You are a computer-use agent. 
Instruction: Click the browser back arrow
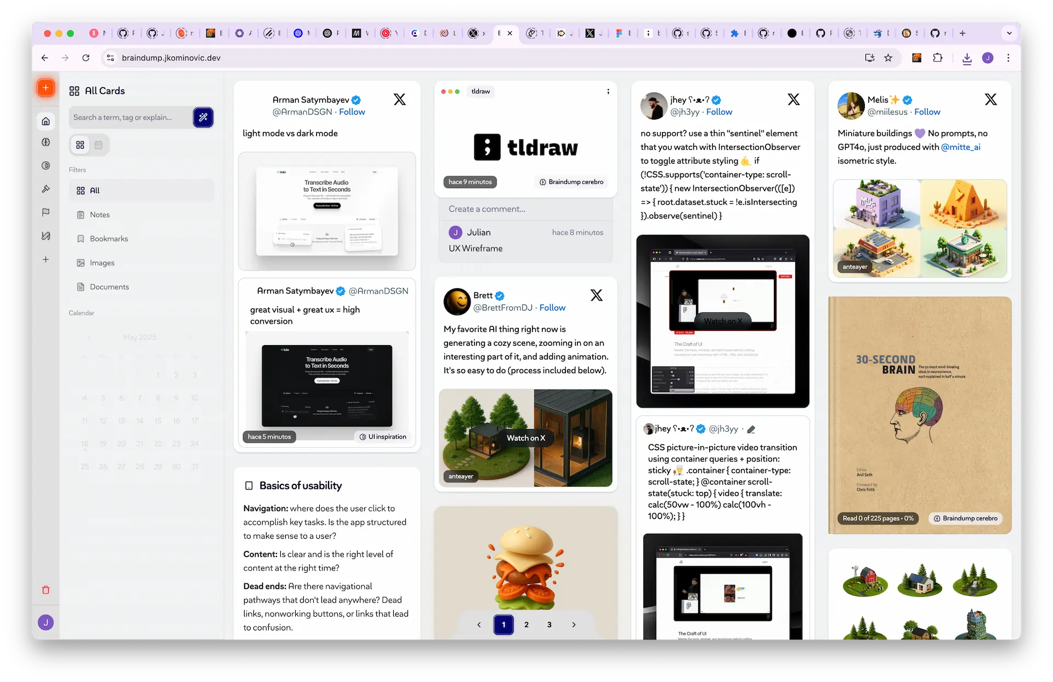point(45,58)
